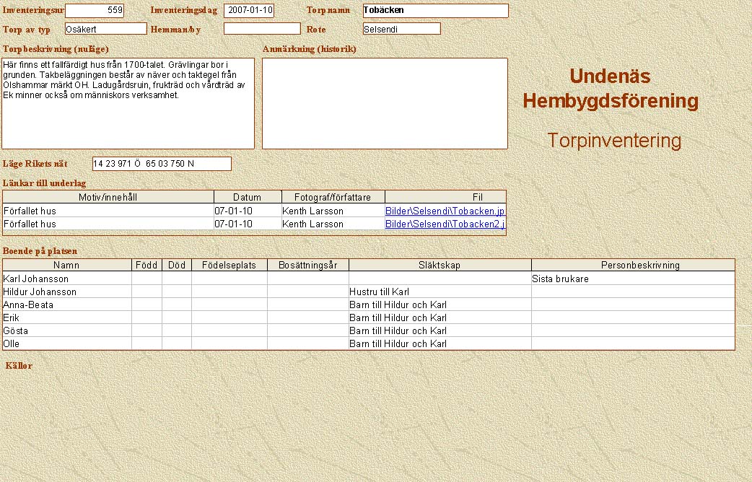This screenshot has width=752, height=482.
Task: Open the Bilder\Selsendi\Tobacken2 file link
Action: (445, 224)
